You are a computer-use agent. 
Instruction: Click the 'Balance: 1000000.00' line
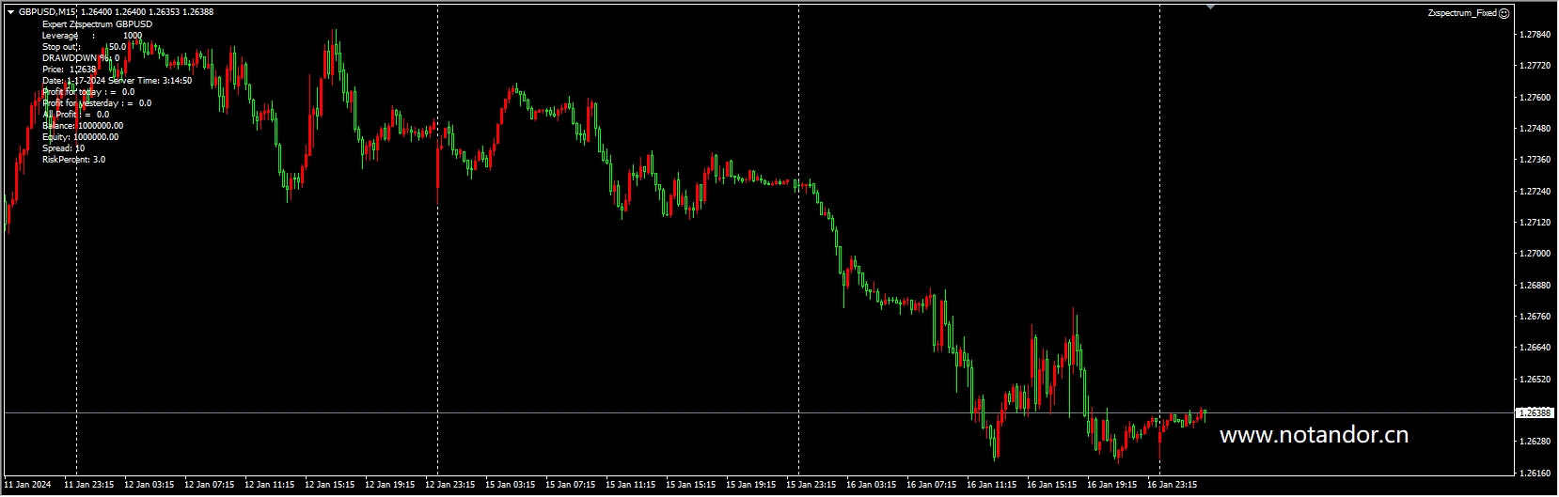[x=83, y=126]
